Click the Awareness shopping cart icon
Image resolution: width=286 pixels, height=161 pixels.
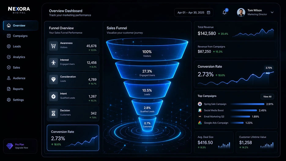click(x=54, y=46)
